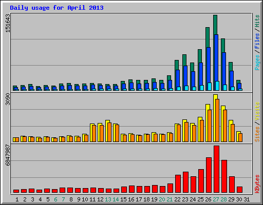Select green weekend day 28 label

[x=223, y=199]
